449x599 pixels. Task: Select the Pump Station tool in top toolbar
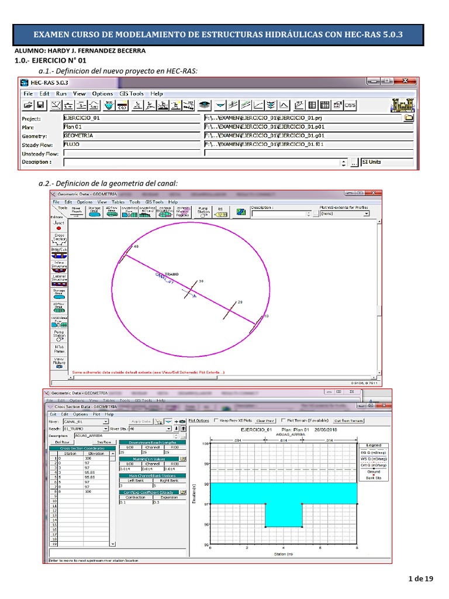[203, 212]
